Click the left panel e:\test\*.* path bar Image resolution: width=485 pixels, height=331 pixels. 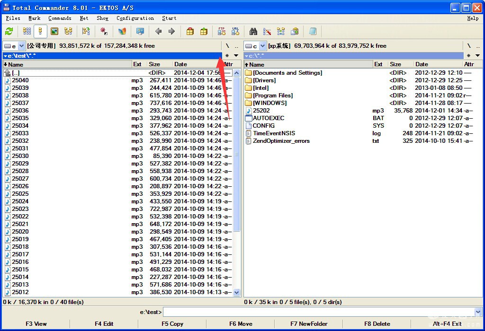(112, 56)
